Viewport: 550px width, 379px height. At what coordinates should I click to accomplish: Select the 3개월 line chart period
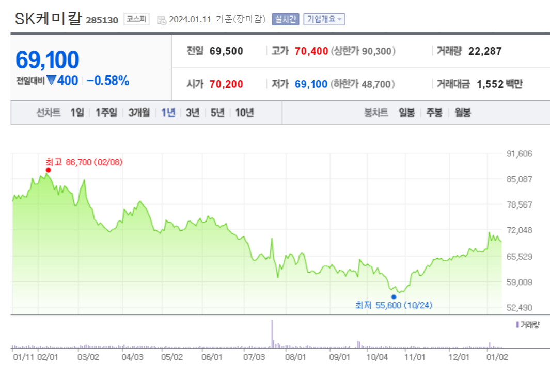[x=139, y=113]
